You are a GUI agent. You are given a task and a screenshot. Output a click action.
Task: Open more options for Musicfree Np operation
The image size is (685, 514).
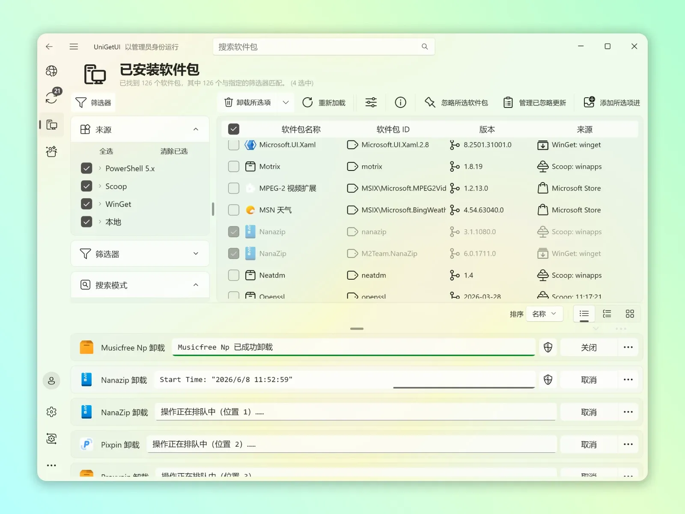[x=628, y=347]
